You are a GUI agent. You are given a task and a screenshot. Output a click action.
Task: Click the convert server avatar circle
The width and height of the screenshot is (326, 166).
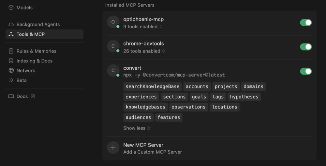tap(113, 71)
